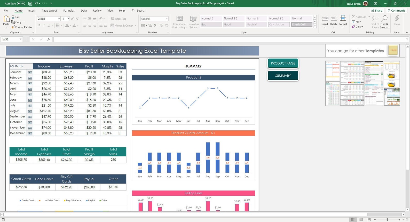Open the font size dropdown
This screenshot has width=410, height=222.
pos(68,19)
